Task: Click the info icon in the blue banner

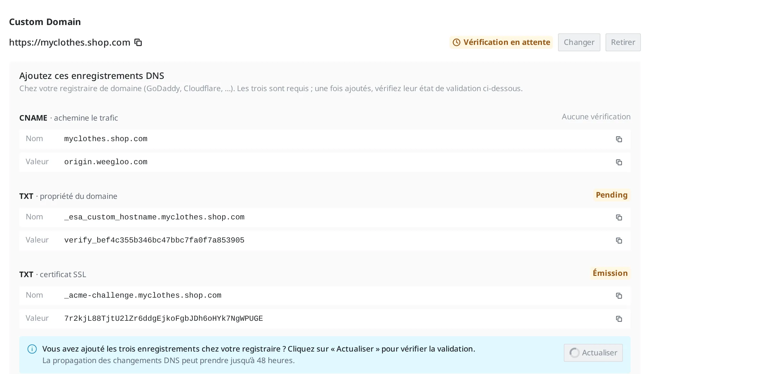Action: (x=32, y=349)
